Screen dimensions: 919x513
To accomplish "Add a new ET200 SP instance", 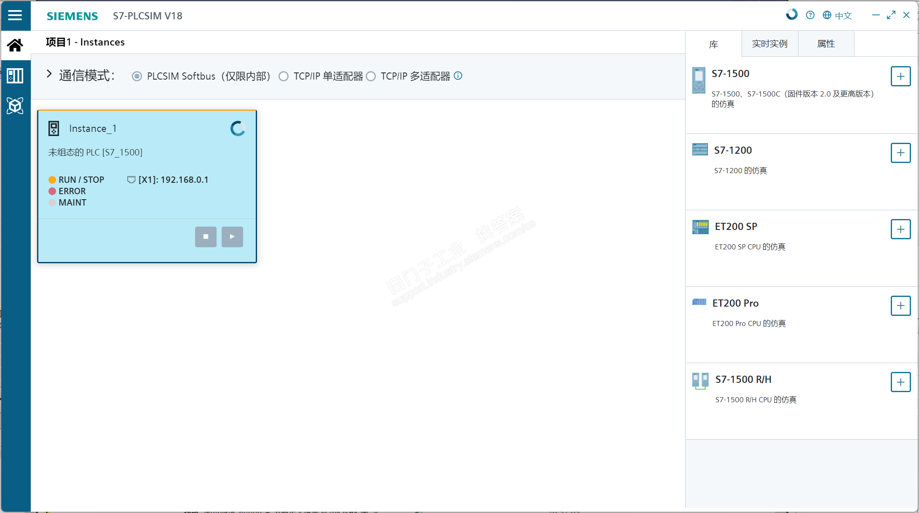I will coord(900,229).
